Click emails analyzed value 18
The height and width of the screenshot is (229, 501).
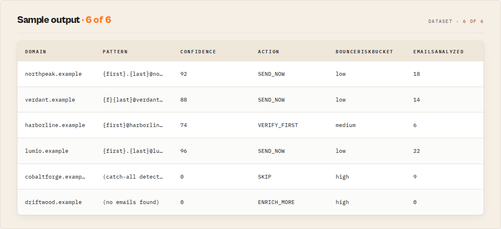(417, 74)
